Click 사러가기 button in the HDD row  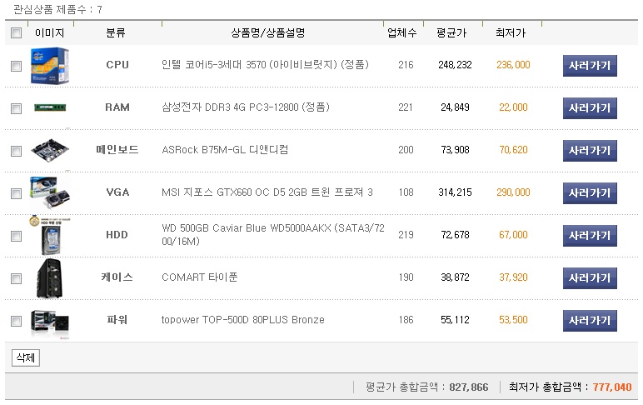[x=590, y=235]
